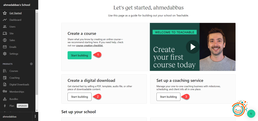This screenshot has width=258, height=121.
Task: Click the Get Started star icon
Action: (5, 13)
